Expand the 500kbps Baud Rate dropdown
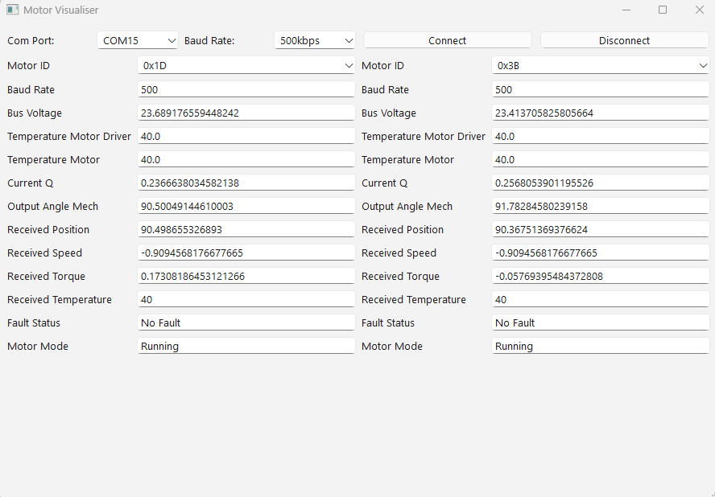 [x=315, y=40]
